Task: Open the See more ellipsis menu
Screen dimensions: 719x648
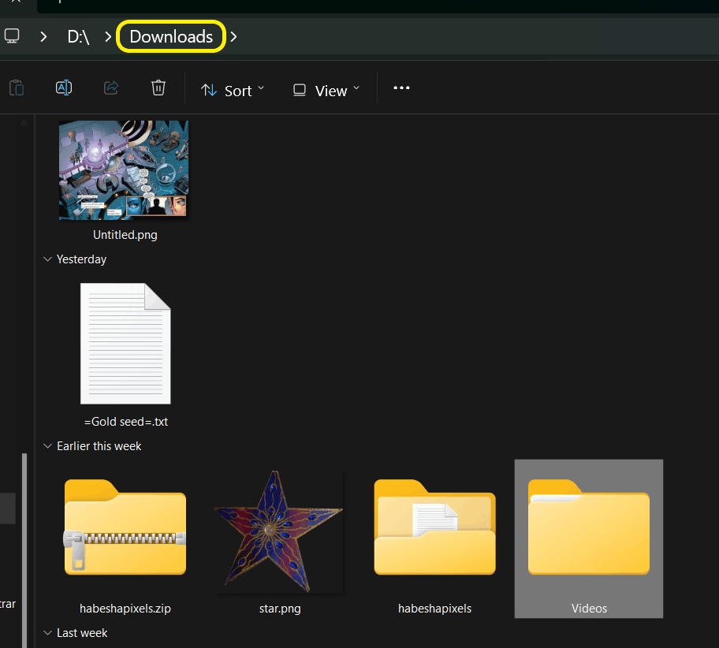Action: (401, 88)
